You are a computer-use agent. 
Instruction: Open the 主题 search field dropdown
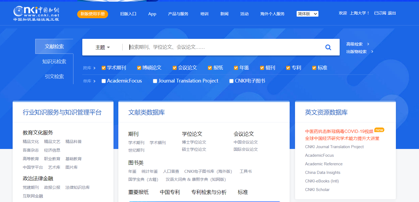(x=102, y=47)
